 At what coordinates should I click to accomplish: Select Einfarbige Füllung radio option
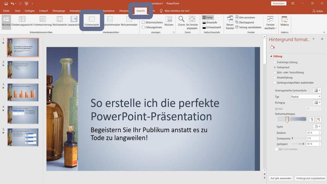tap(275, 62)
